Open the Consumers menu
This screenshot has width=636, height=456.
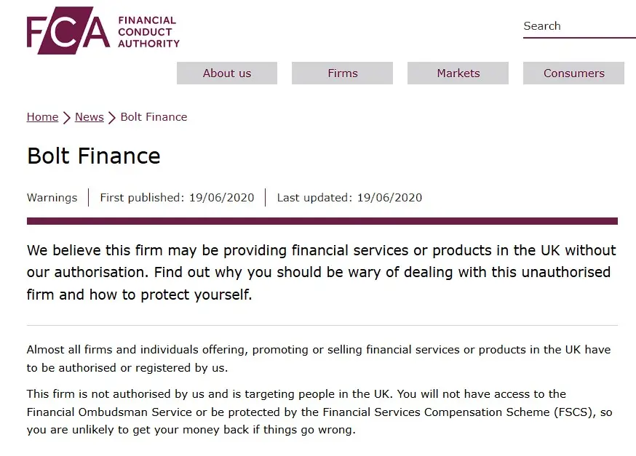[573, 73]
